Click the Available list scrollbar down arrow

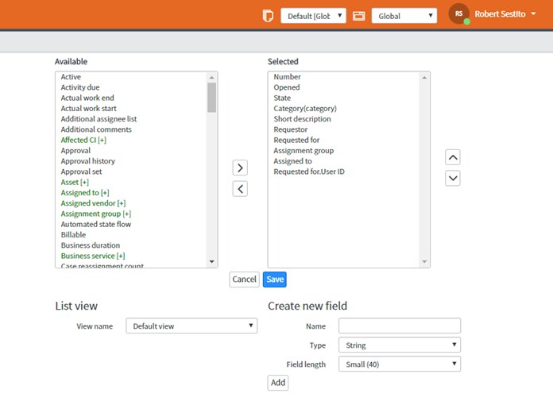tap(211, 261)
